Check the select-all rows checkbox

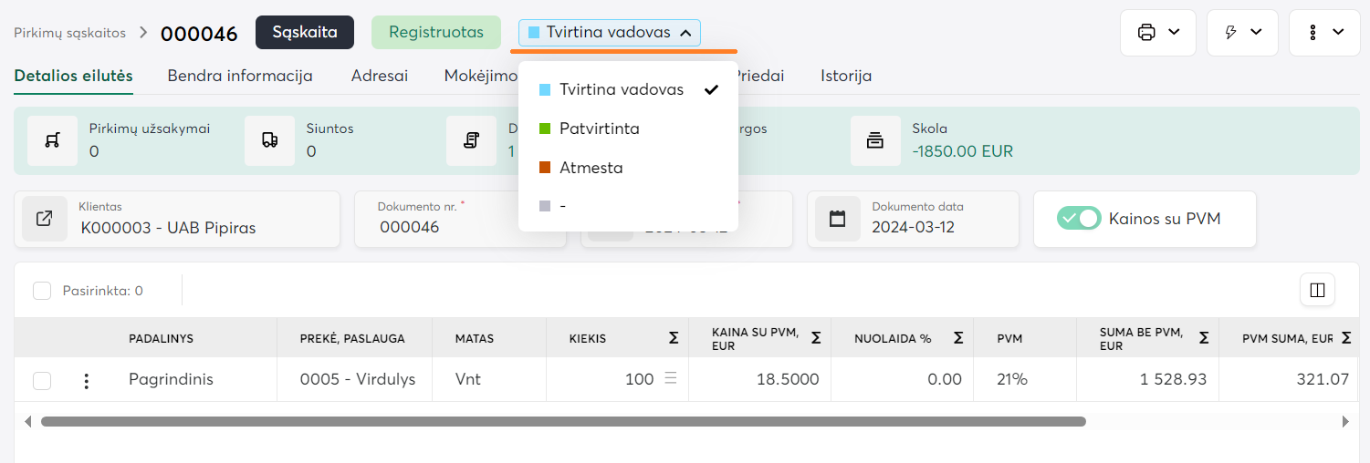tap(42, 291)
